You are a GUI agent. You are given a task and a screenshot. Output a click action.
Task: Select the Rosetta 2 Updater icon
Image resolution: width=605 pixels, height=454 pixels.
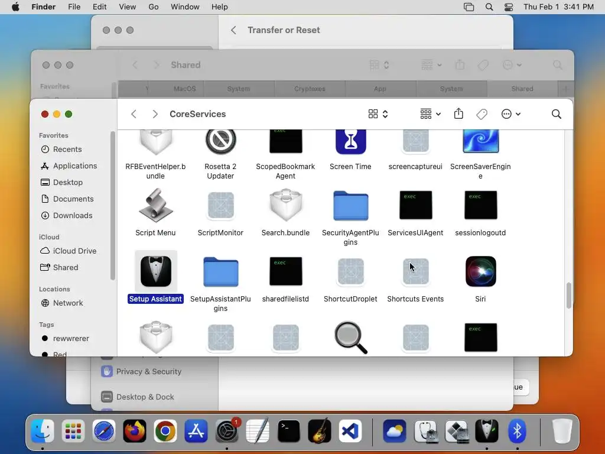pos(220,141)
